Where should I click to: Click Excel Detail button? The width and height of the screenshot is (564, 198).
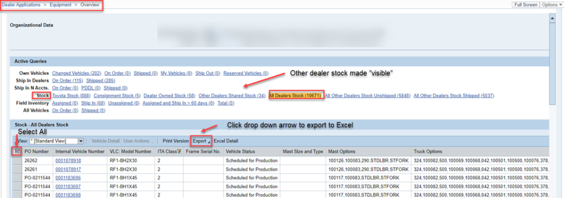coord(226,141)
